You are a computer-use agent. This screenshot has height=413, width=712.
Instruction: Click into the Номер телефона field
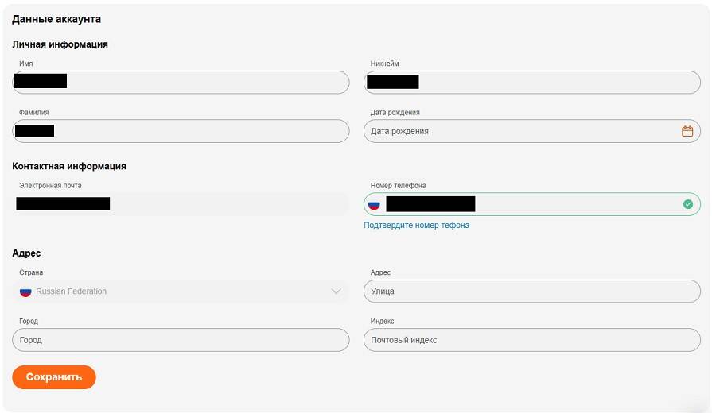[531, 204]
